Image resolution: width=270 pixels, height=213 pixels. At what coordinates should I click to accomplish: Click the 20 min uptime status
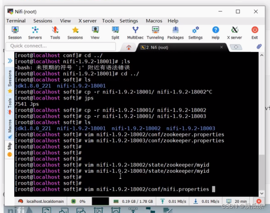point(237,201)
